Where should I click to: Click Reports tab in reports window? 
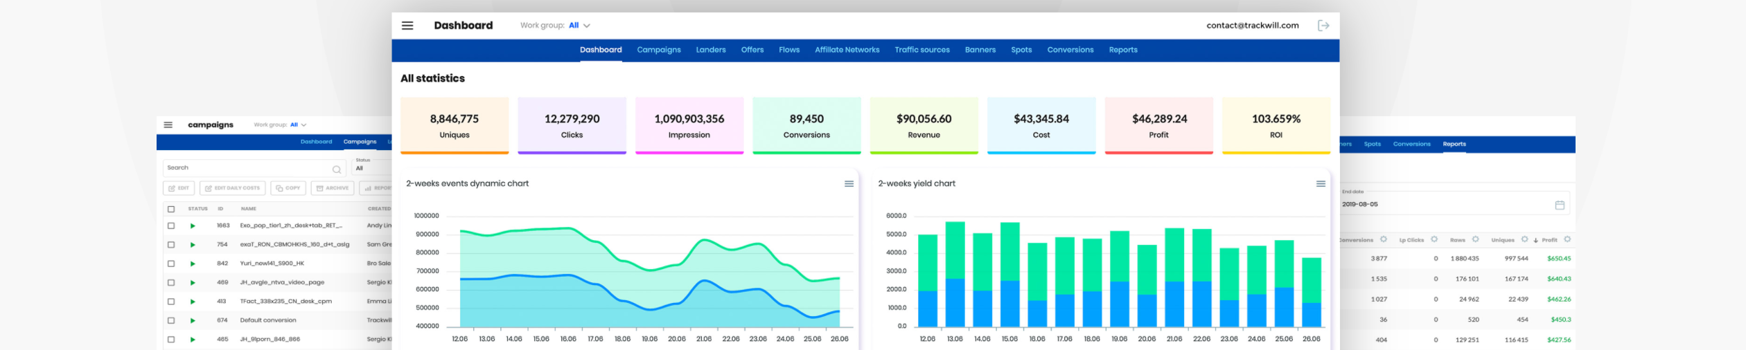pyautogui.click(x=1454, y=144)
